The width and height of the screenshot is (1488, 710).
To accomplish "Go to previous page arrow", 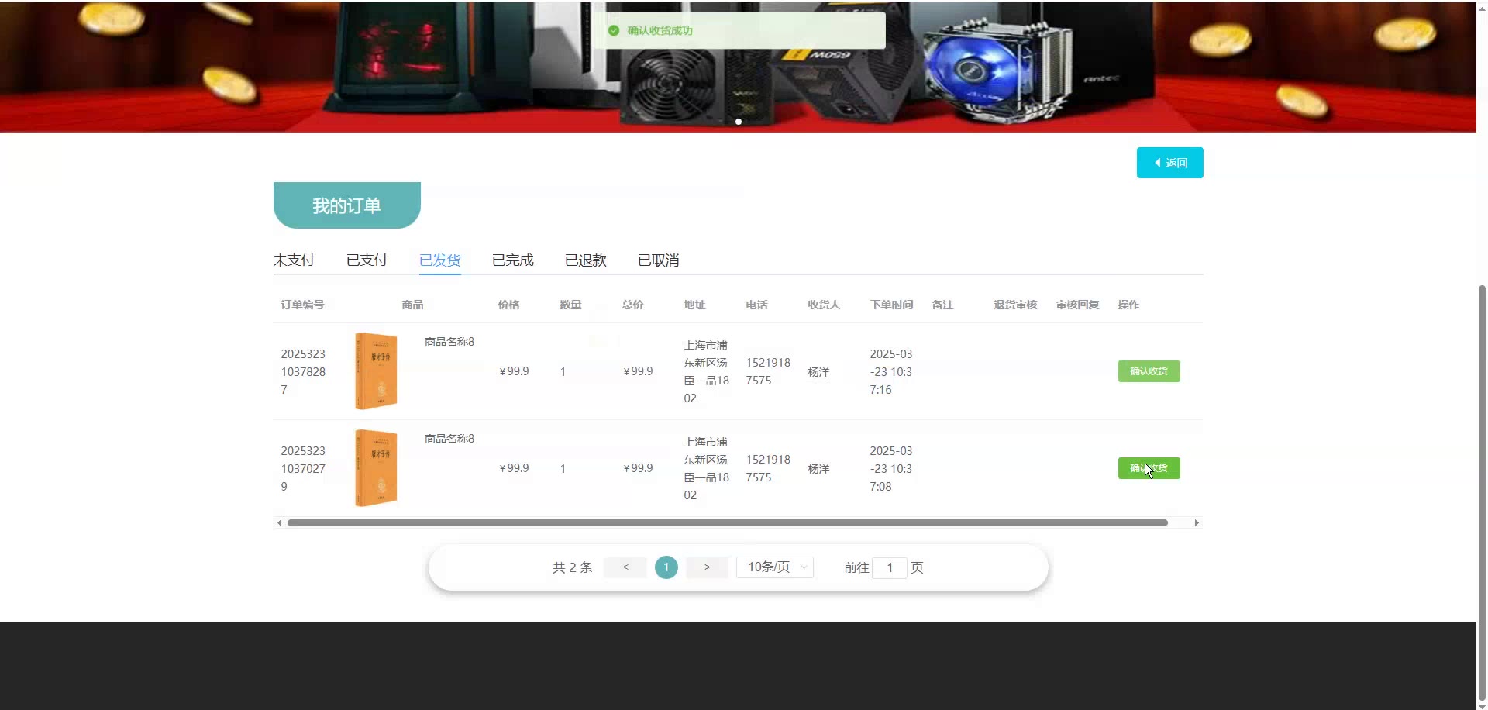I will click(x=625, y=567).
